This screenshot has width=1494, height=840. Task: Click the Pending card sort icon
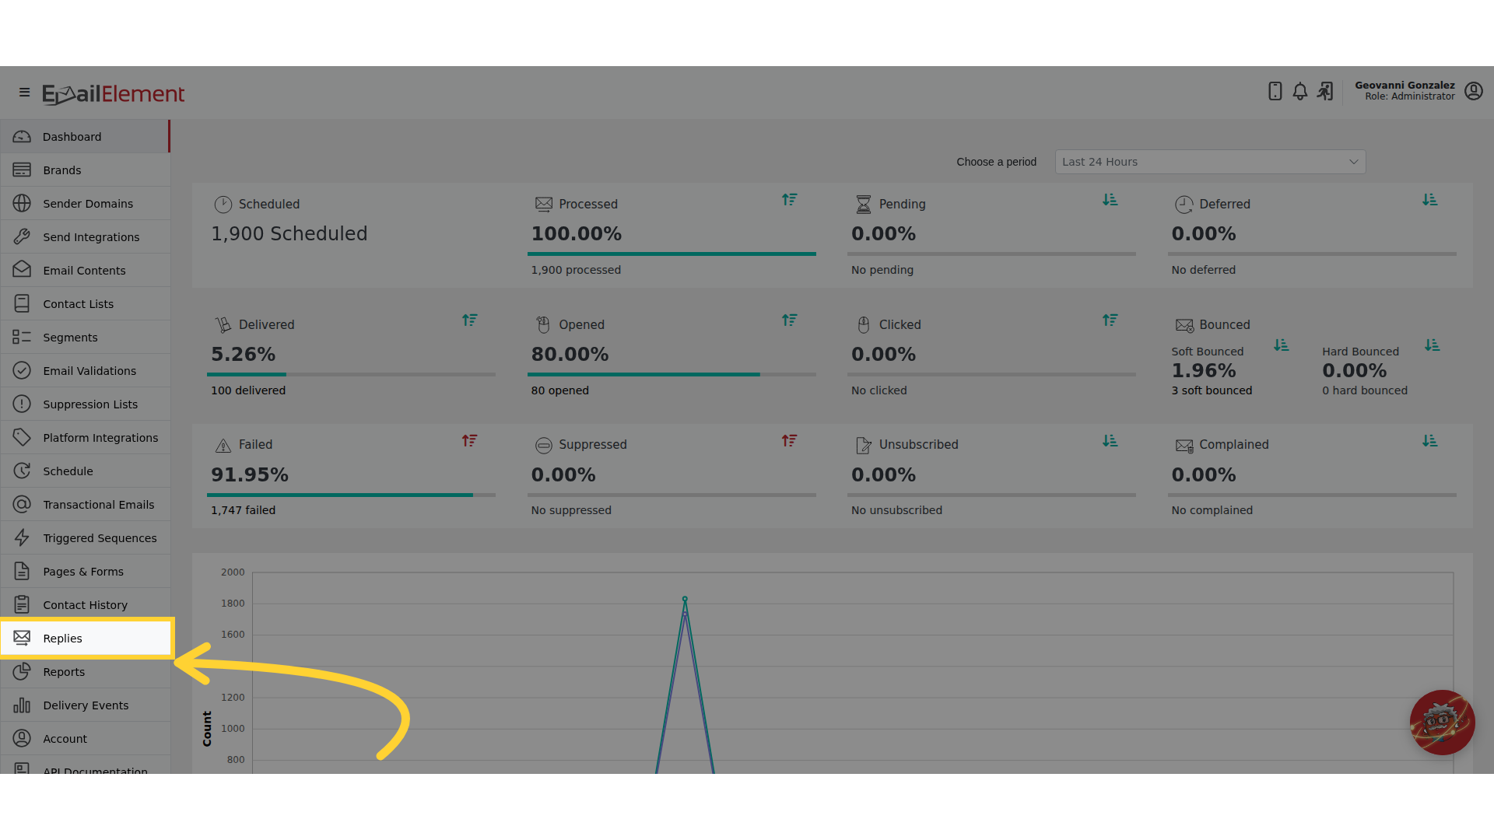point(1110,200)
